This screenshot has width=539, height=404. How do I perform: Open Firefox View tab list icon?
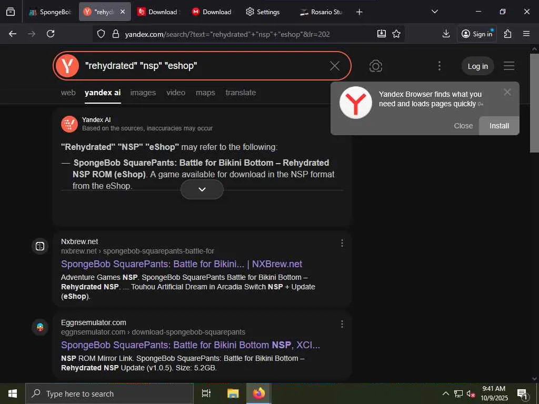[x=11, y=12]
